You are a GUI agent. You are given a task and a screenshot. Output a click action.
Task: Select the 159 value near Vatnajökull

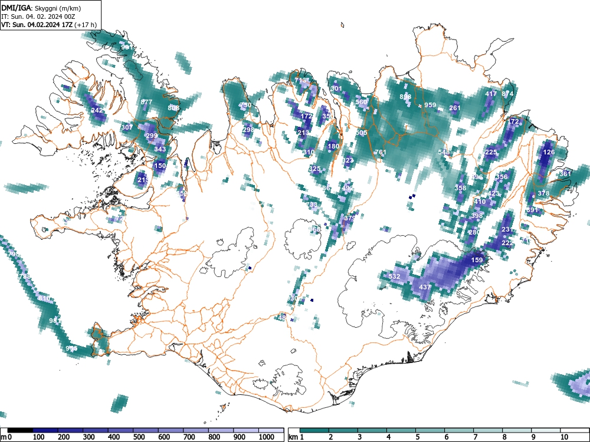[x=477, y=260]
